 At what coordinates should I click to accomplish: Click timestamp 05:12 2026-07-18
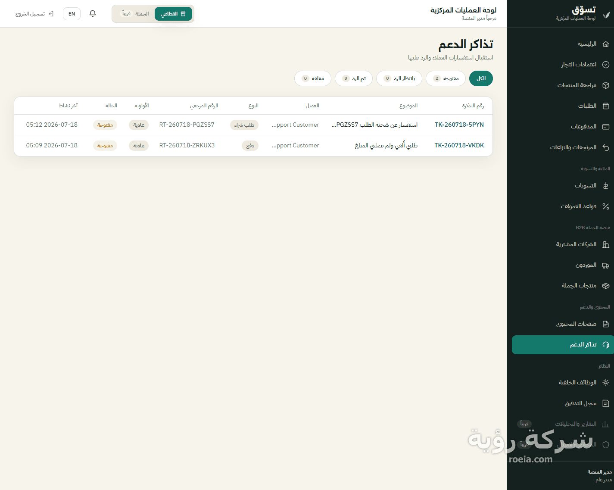pyautogui.click(x=52, y=125)
